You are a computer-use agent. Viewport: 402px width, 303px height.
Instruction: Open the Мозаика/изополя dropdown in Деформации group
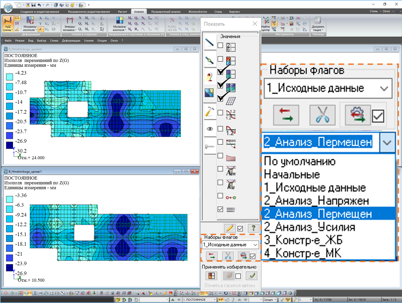point(30,28)
